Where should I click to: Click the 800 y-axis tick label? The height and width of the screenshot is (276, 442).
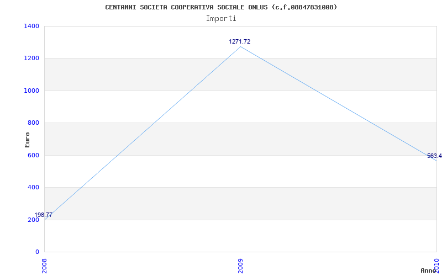tap(33, 123)
